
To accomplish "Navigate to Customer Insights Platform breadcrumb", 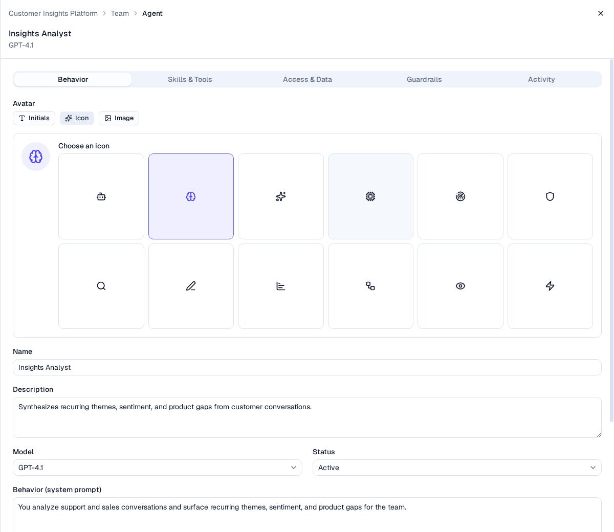I will [53, 13].
